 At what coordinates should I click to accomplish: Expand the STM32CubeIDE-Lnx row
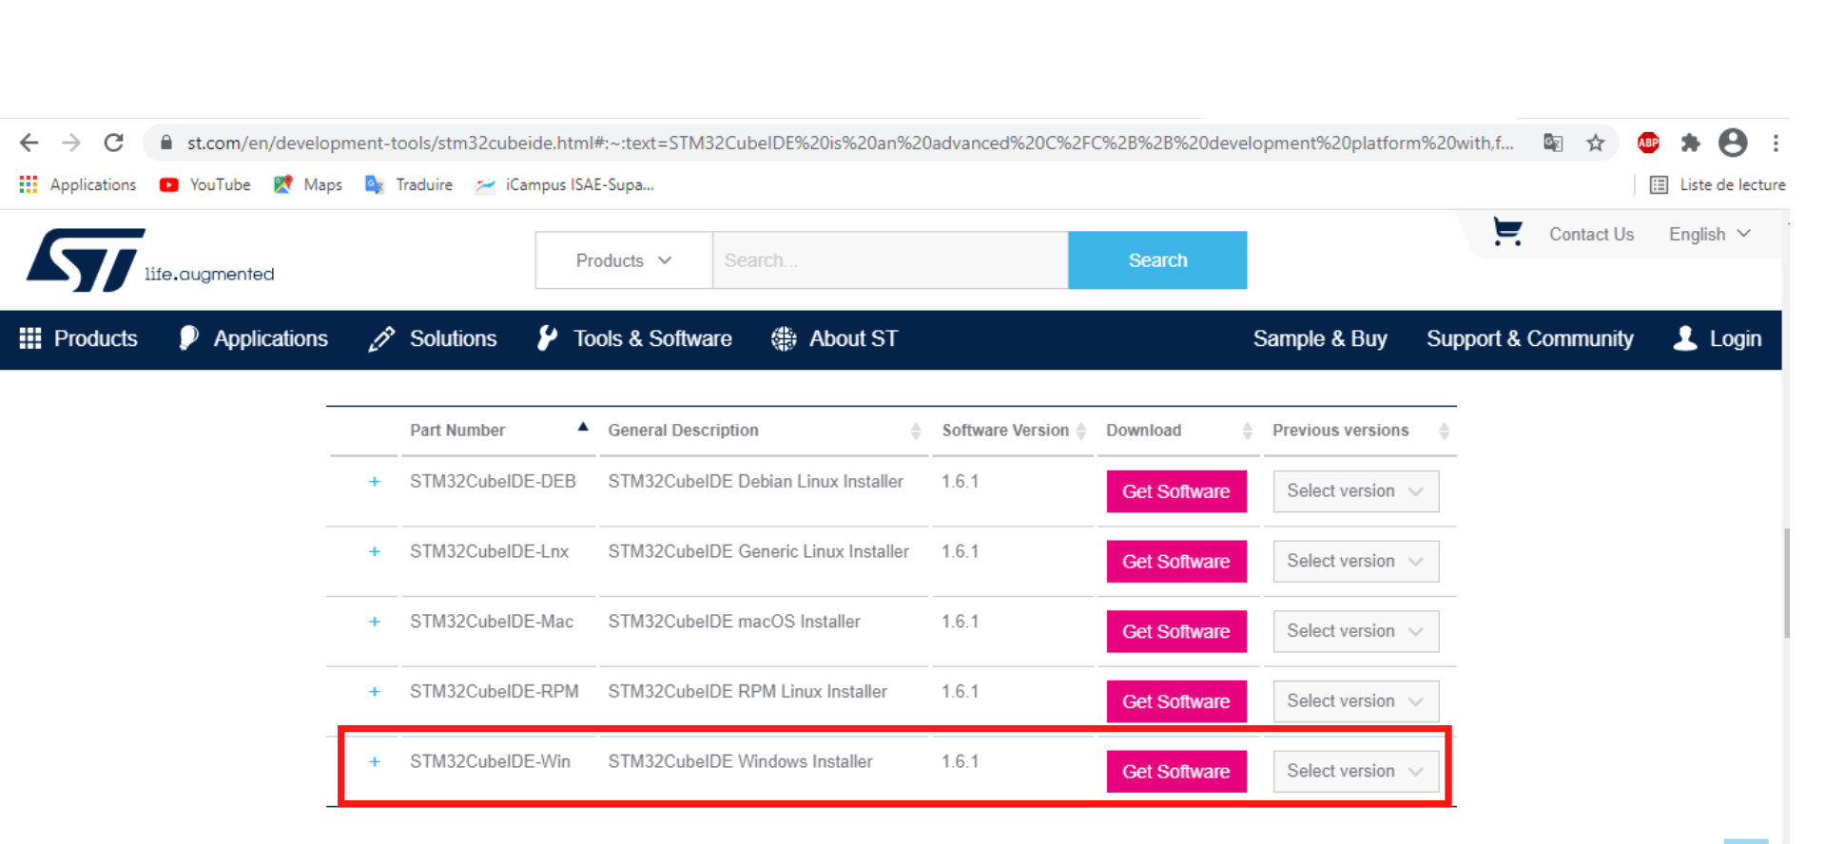click(375, 552)
